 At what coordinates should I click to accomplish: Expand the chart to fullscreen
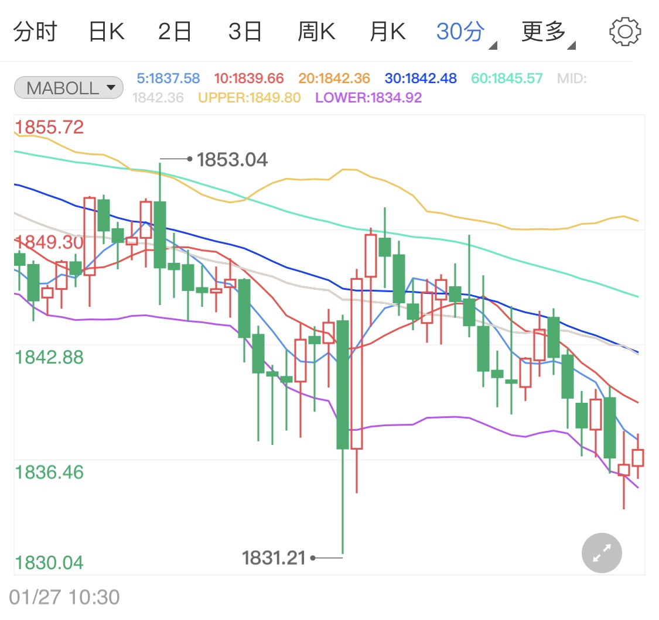[x=601, y=553]
